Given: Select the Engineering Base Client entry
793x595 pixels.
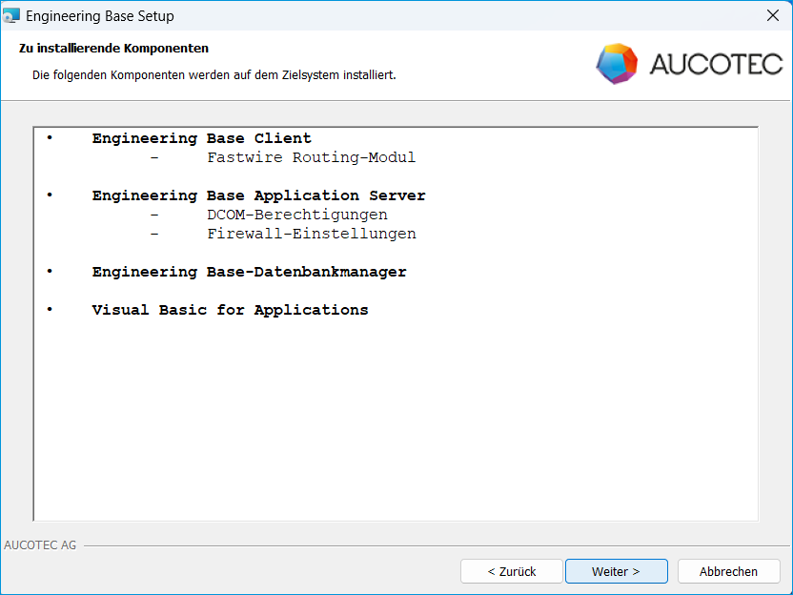Looking at the screenshot, I should (x=201, y=138).
